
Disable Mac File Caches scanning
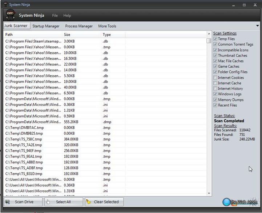[215, 61]
